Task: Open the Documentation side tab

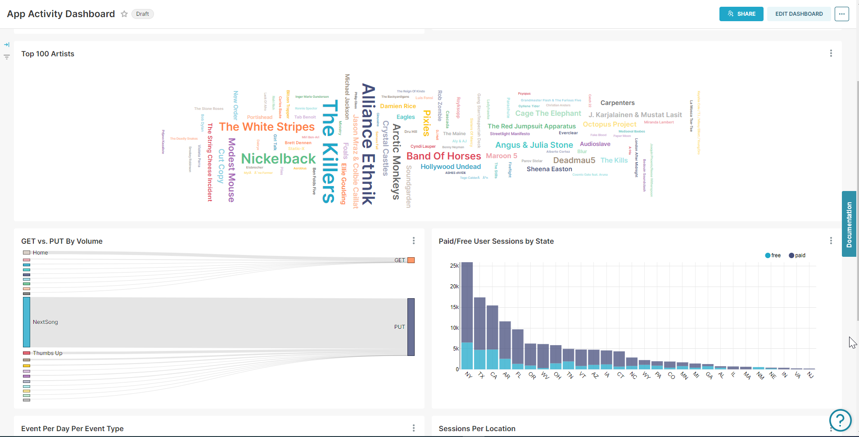Action: pyautogui.click(x=849, y=224)
